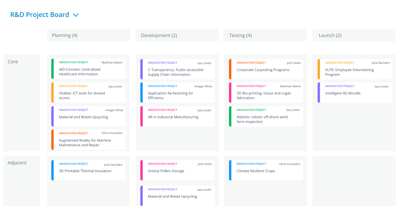This screenshot has width=402, height=206.
Task: Select the Development (2) column header
Action: [177, 35]
